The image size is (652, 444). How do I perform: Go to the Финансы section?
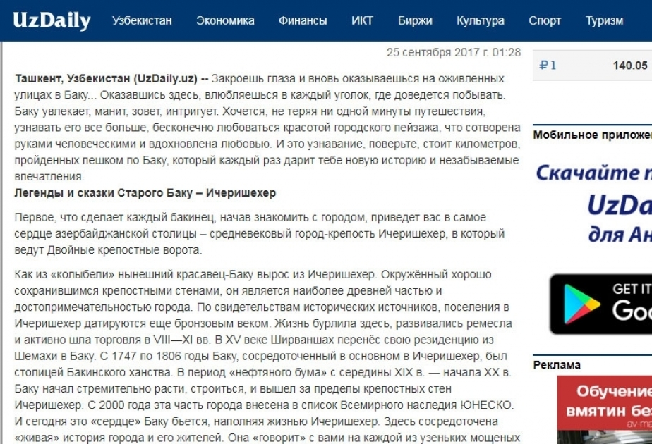pos(303,20)
